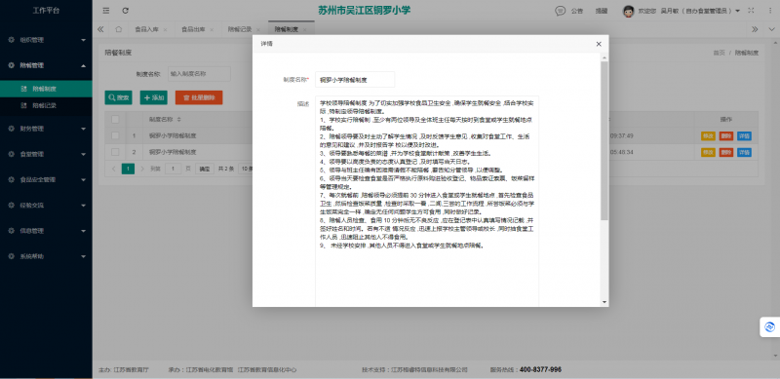Expand the 组织管理 menu arrow

click(83, 40)
